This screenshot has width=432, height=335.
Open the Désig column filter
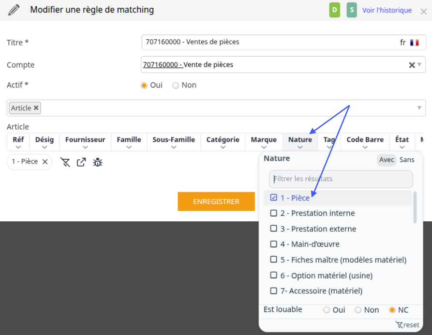(45, 142)
